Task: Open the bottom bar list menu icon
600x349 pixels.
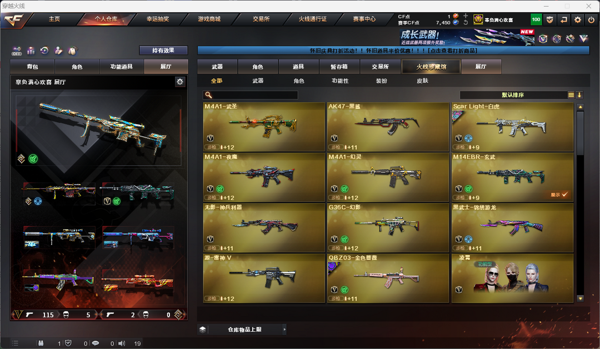Action: tap(15, 343)
